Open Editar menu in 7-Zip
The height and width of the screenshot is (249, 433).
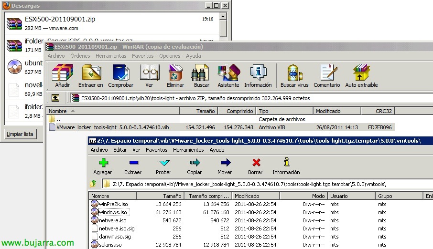pyautogui.click(x=120, y=150)
